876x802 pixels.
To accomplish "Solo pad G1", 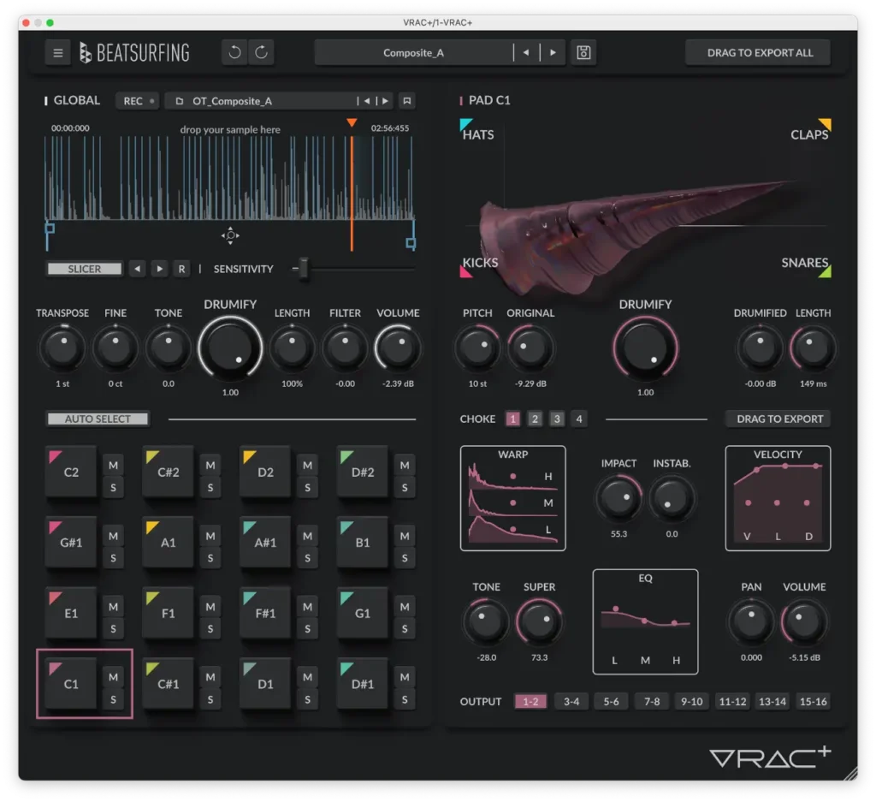I will click(405, 629).
